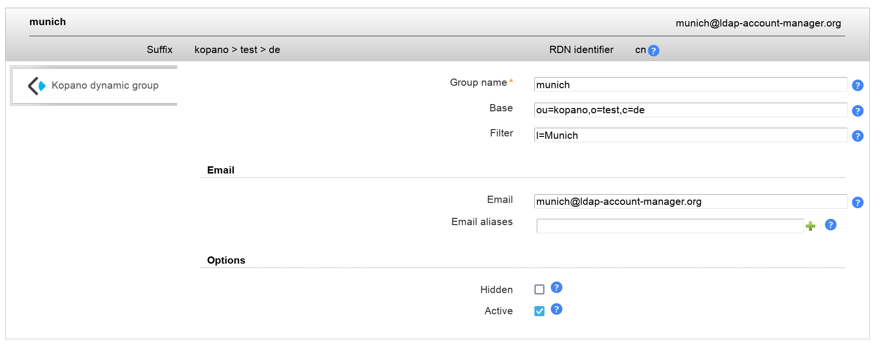Enable the Hidden checkbox
The width and height of the screenshot is (880, 348).
539,289
